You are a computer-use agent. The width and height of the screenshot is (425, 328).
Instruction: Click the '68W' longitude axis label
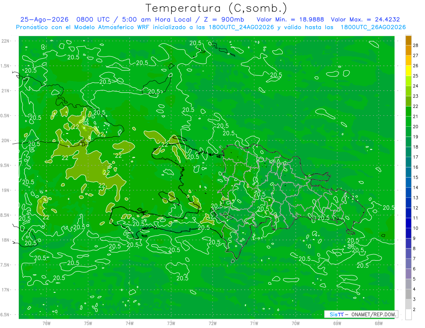click(x=379, y=323)
